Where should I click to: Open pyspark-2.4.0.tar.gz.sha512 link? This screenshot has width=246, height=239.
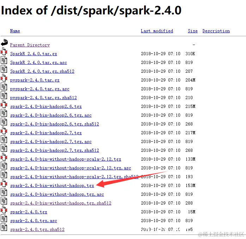coord(43,98)
